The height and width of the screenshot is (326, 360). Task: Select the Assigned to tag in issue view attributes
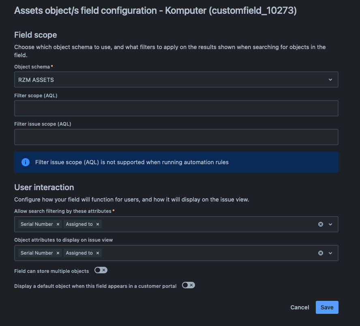tap(79, 253)
